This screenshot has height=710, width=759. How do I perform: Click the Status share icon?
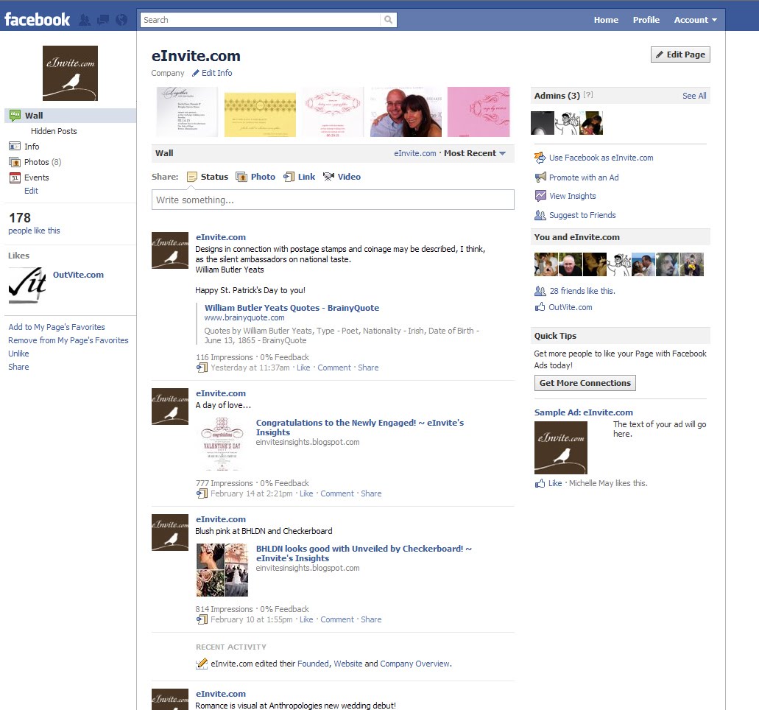click(x=192, y=177)
